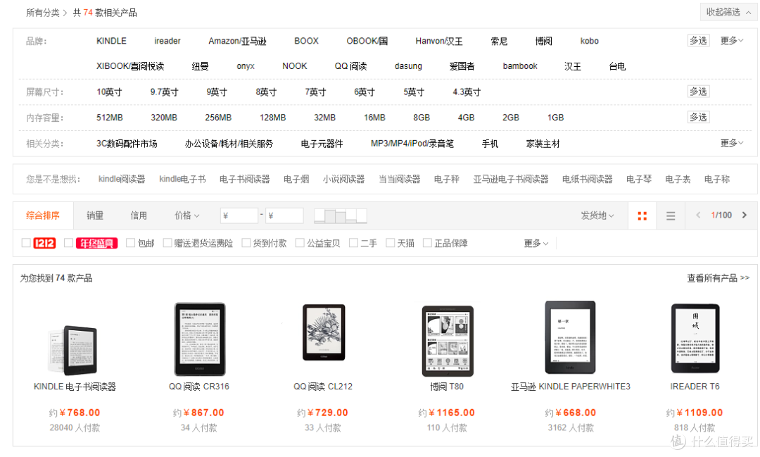Viewport: 760px width, 457px height.
Task: Enable the 包邮 free shipping checkbox
Action: 130,242
